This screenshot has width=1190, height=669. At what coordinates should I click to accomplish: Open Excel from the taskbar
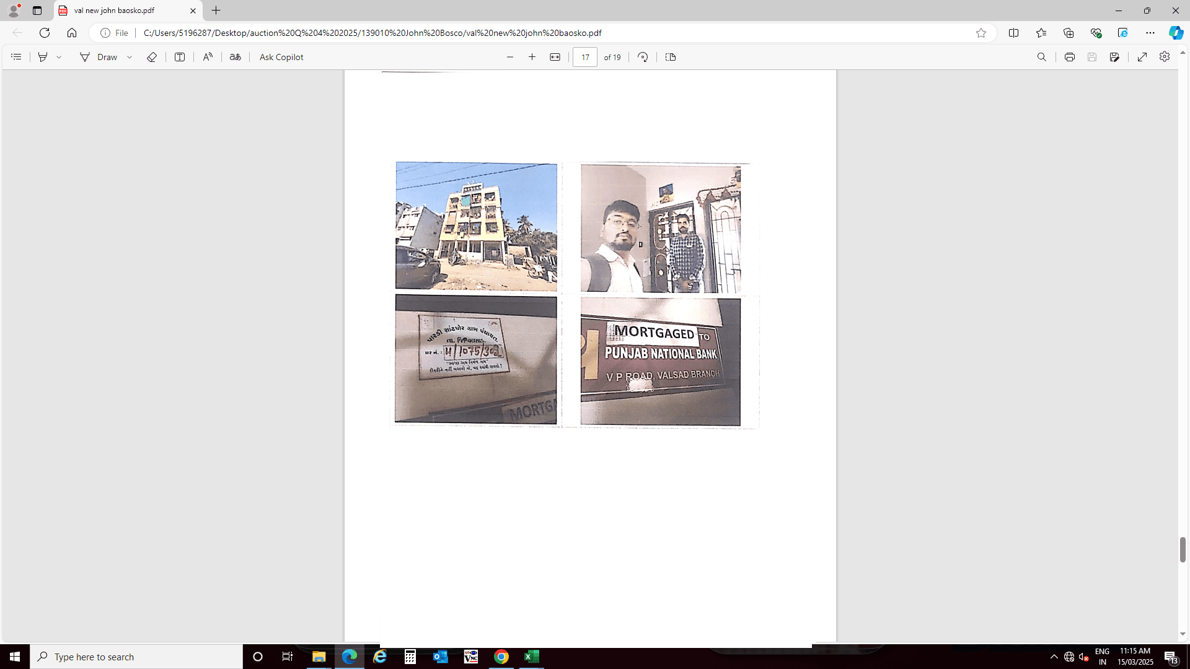pos(532,657)
